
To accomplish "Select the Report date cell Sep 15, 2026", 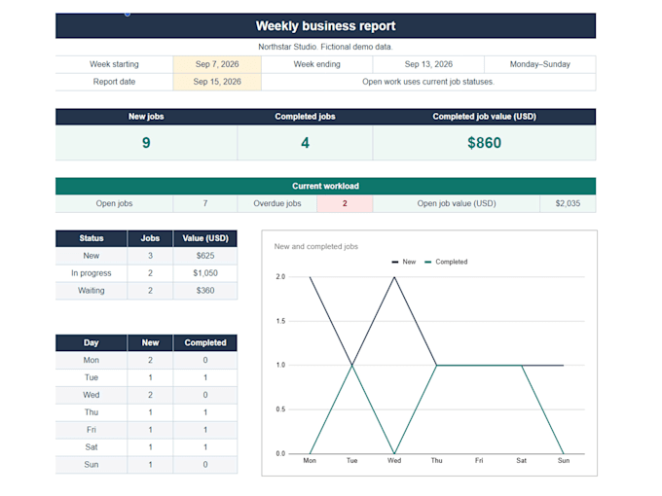I will [217, 82].
